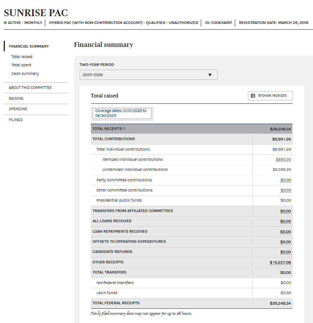Click the Levin funds row label
This screenshot has width=313, height=323.
click(x=107, y=293)
